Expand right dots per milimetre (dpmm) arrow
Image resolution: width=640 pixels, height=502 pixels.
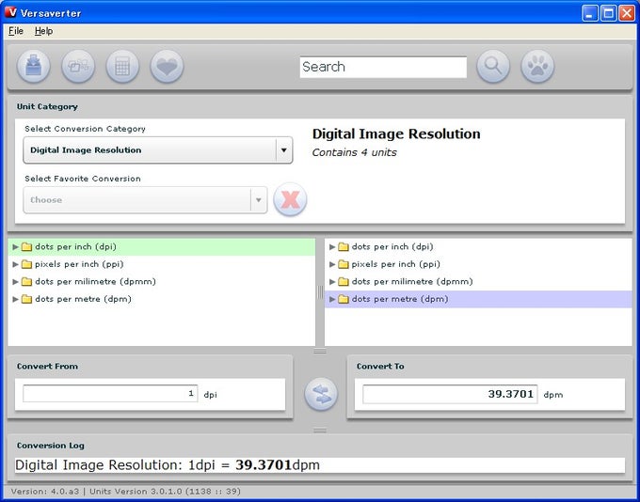(332, 282)
